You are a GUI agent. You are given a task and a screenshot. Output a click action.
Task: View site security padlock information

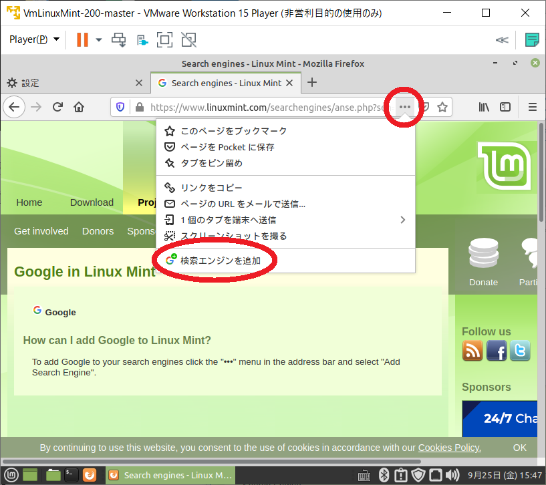[139, 107]
